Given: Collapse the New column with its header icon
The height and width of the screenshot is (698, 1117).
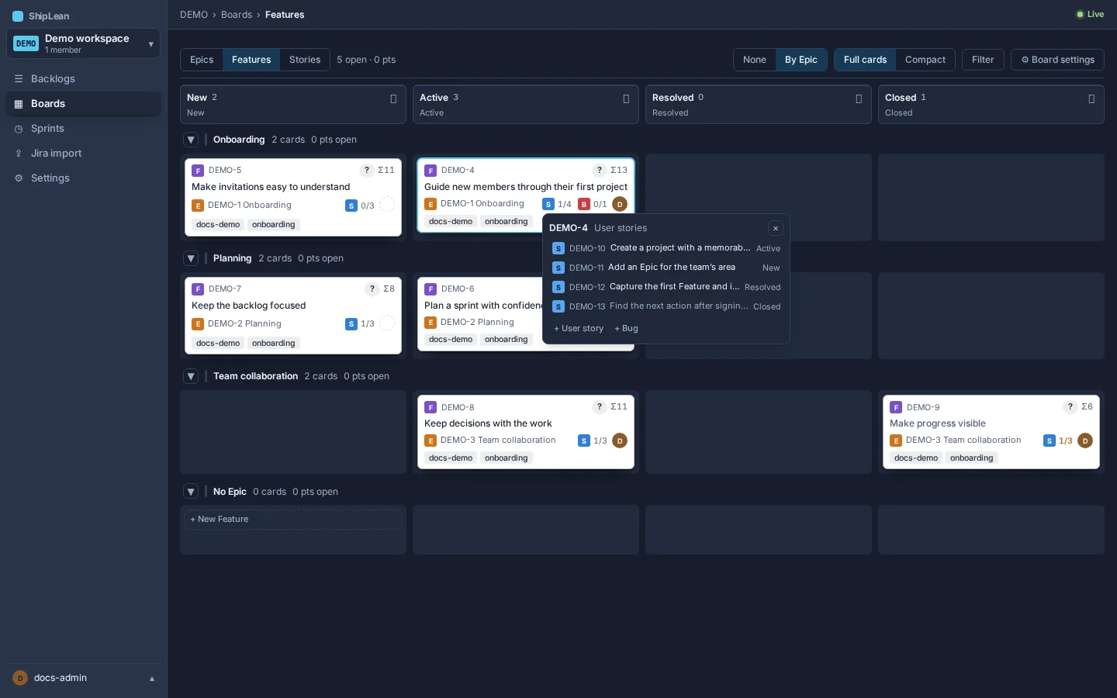Looking at the screenshot, I should tap(393, 98).
